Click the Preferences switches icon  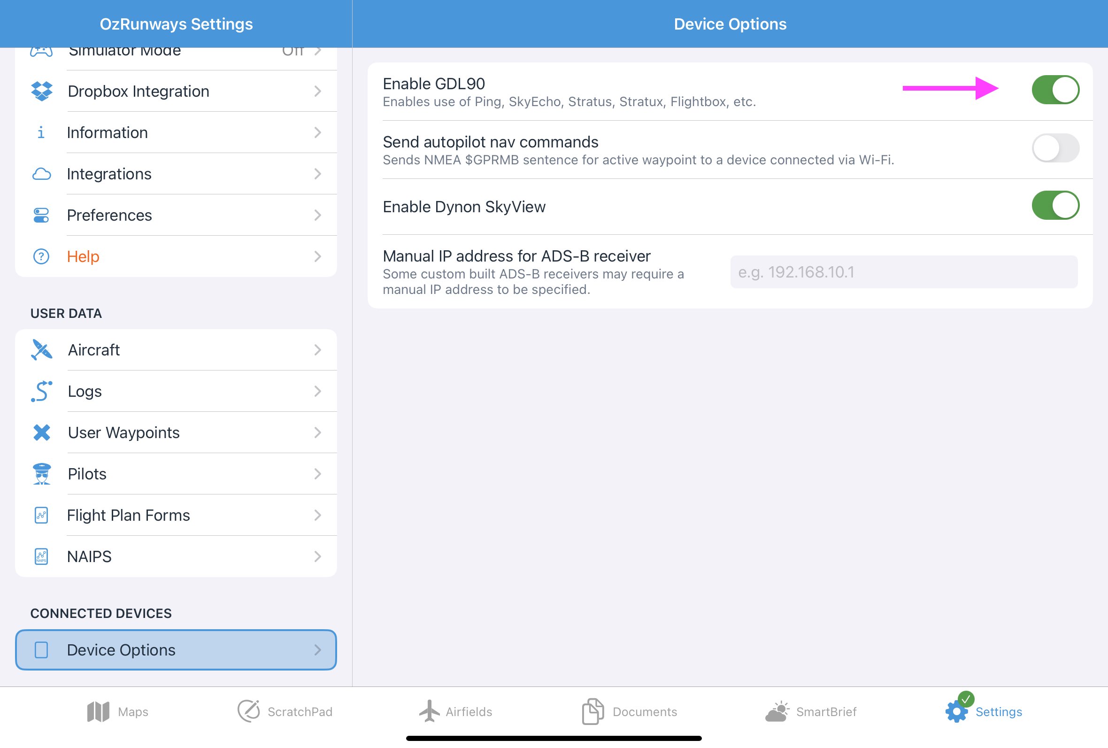point(41,215)
